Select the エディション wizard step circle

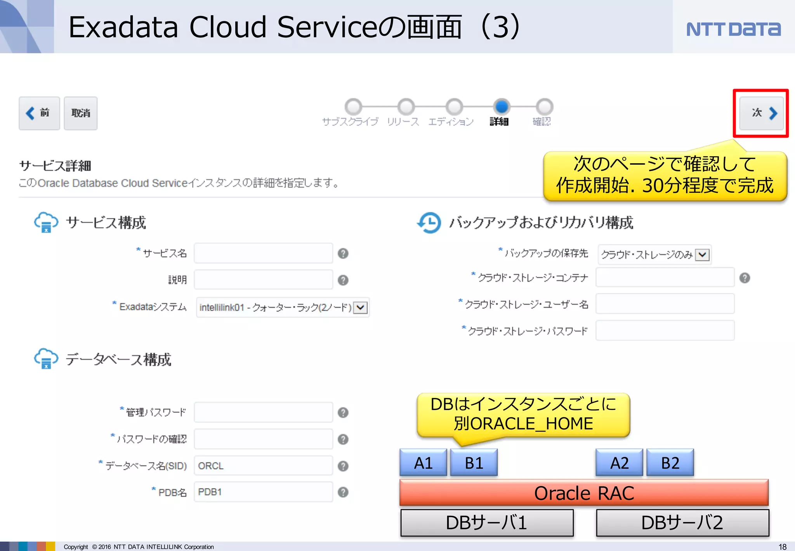coord(454,106)
